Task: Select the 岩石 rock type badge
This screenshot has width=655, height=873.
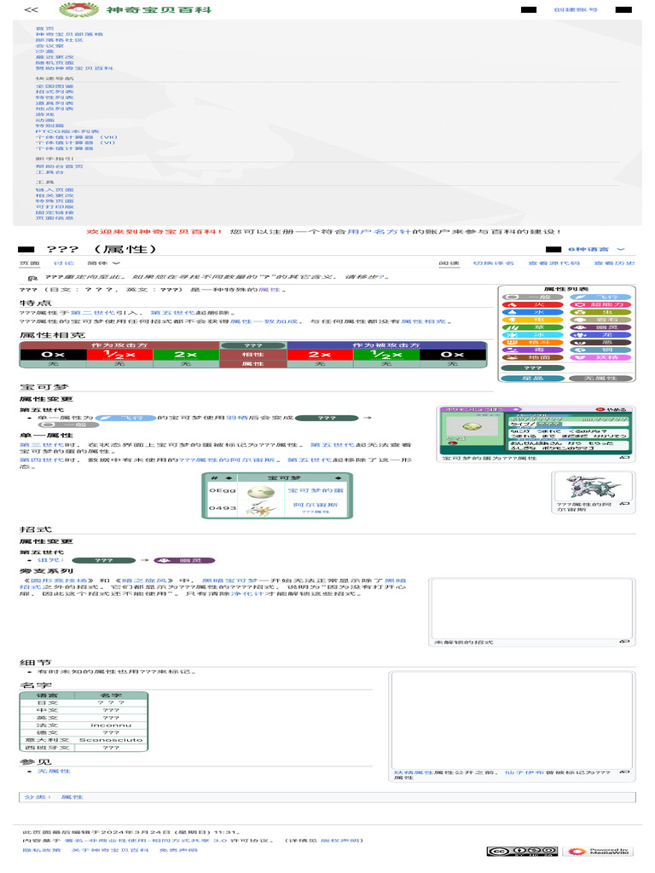Action: coord(601,320)
